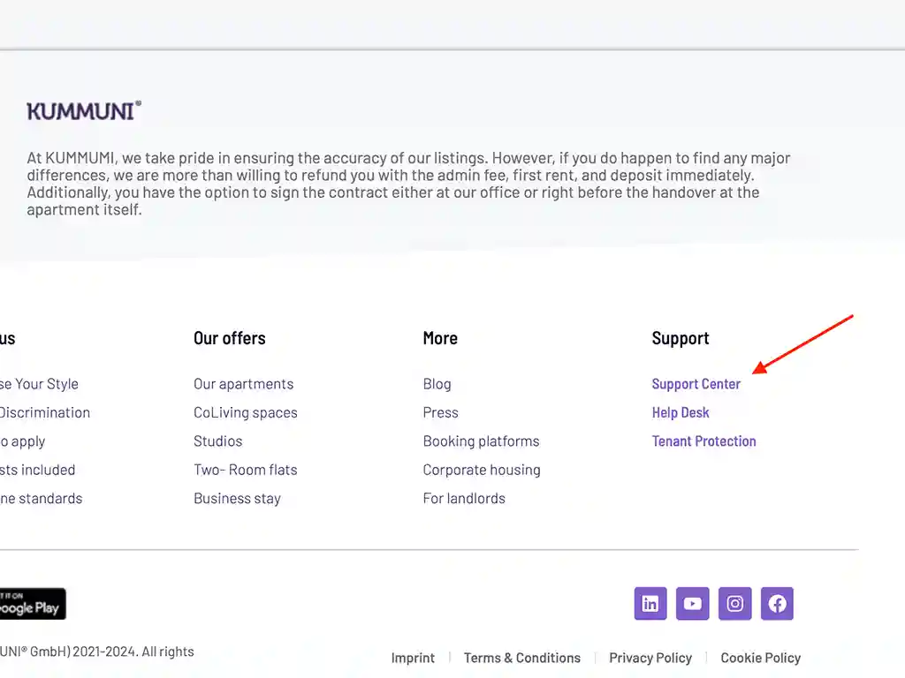905x678 pixels.
Task: Click the link ending in 'Your Style'
Action: point(39,384)
